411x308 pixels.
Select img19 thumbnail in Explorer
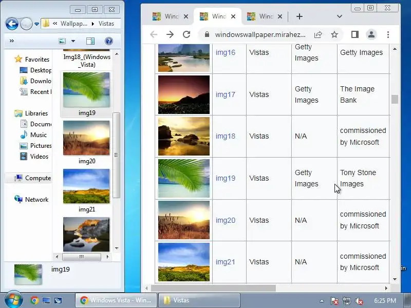(x=86, y=90)
